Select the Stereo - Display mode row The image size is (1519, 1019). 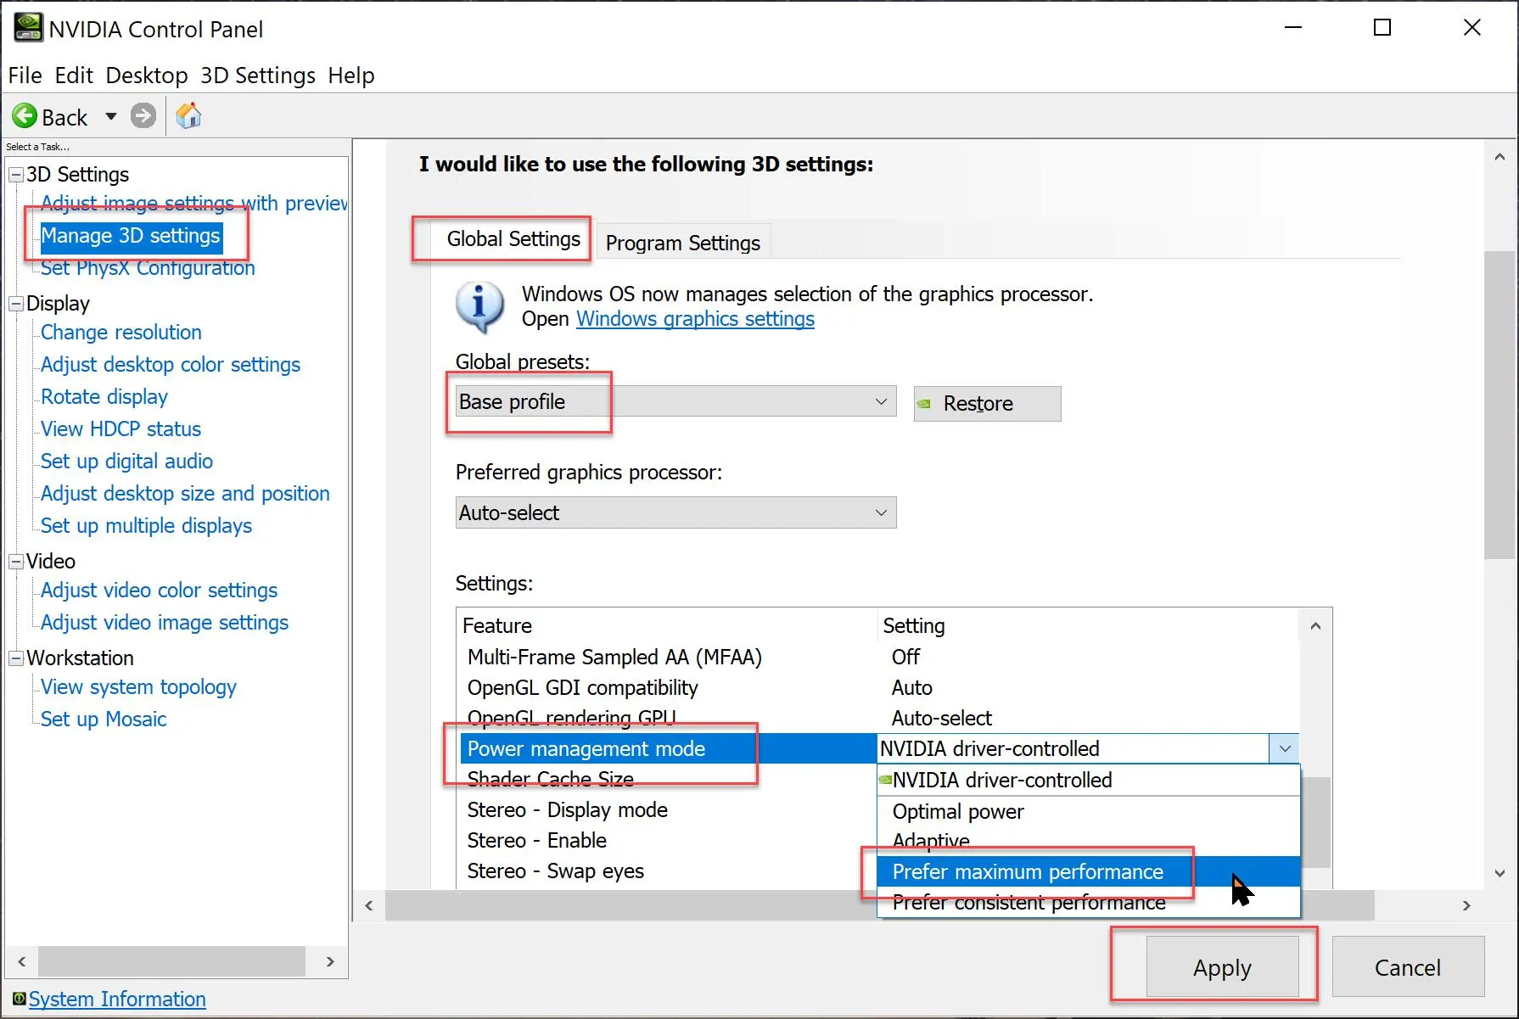point(668,810)
